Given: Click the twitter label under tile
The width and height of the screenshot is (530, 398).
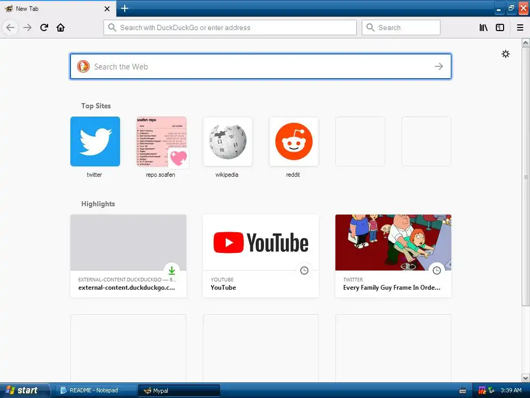Looking at the screenshot, I should point(94,175).
